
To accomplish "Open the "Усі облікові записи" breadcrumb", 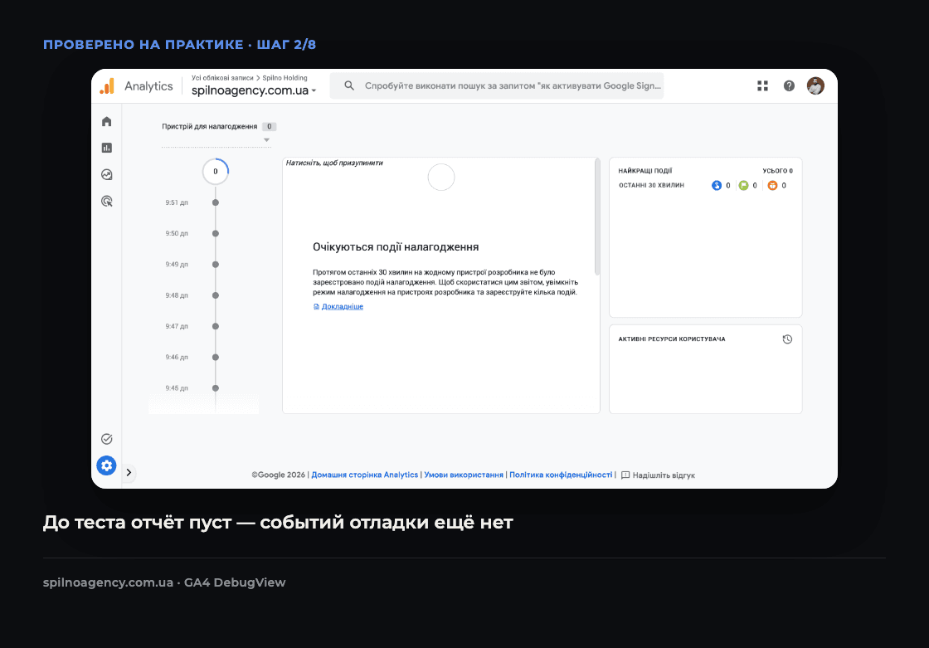I will click(222, 78).
